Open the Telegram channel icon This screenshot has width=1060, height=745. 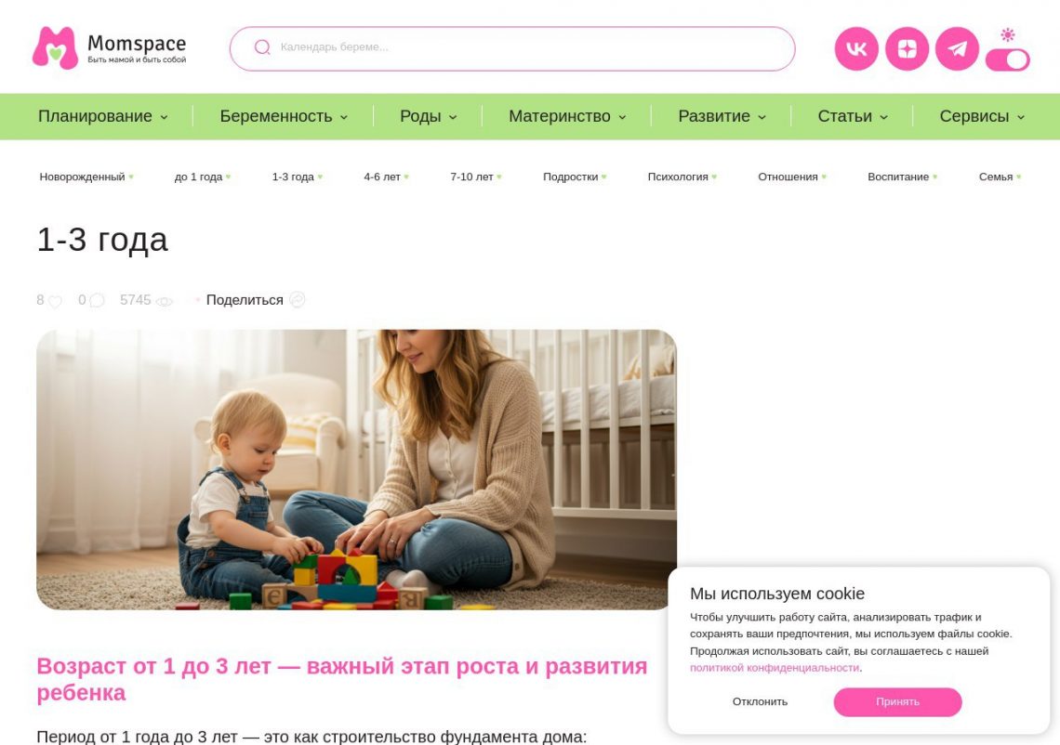click(x=957, y=48)
